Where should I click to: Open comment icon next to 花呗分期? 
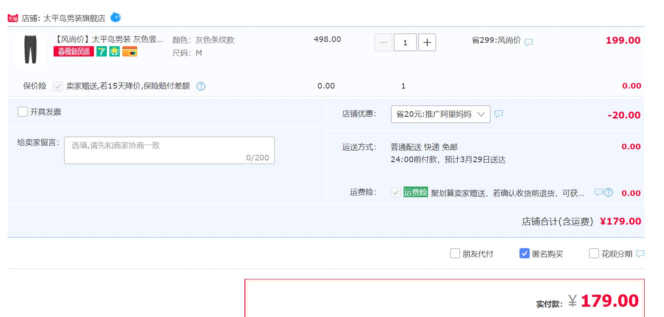click(x=640, y=254)
